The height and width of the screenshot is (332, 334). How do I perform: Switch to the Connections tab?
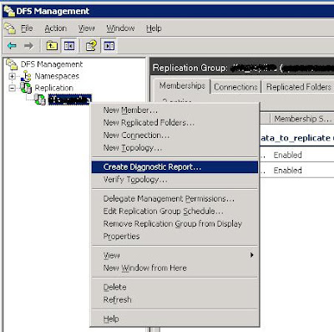[x=235, y=87]
